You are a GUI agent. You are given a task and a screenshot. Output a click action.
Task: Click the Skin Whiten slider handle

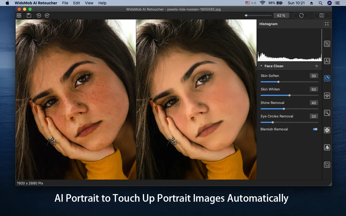pyautogui.click(x=290, y=95)
